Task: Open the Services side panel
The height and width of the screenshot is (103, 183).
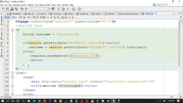Action: (1, 53)
